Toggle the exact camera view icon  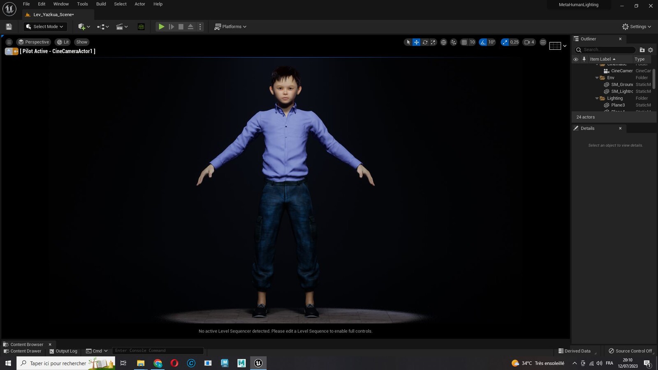click(x=16, y=51)
